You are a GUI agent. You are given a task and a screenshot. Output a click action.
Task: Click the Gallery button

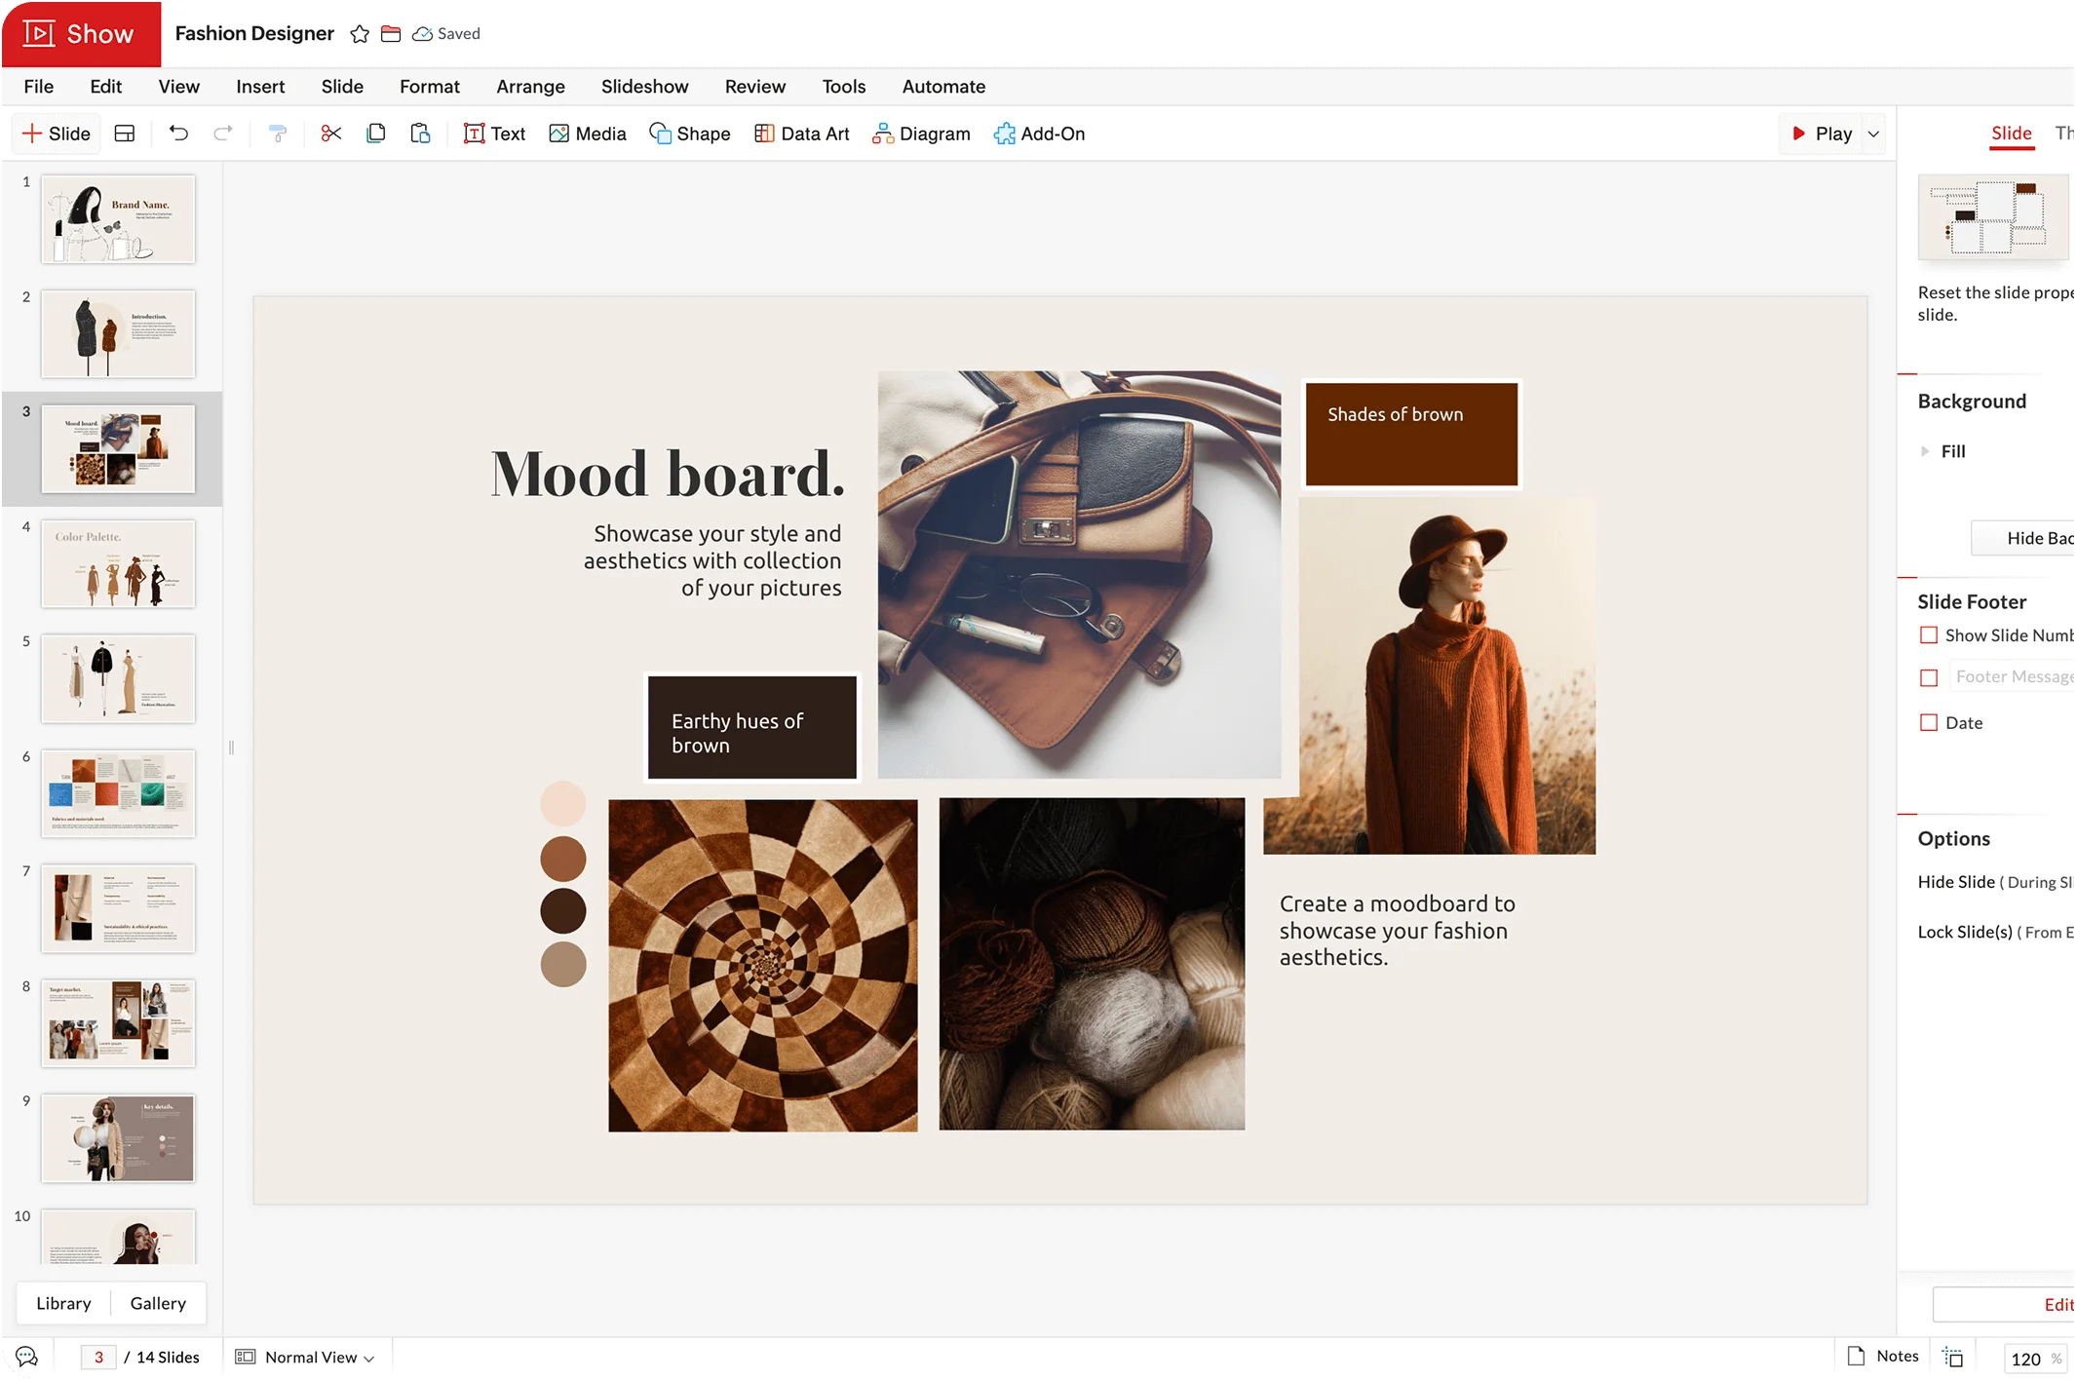158,1303
